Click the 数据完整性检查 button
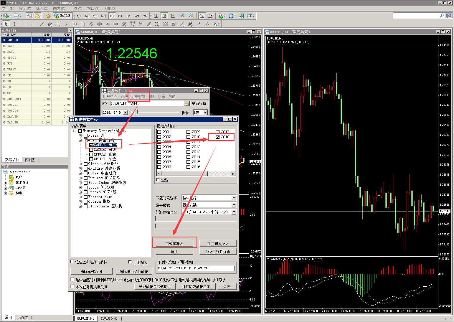Viewport: 454px width, 322px height. [x=218, y=252]
